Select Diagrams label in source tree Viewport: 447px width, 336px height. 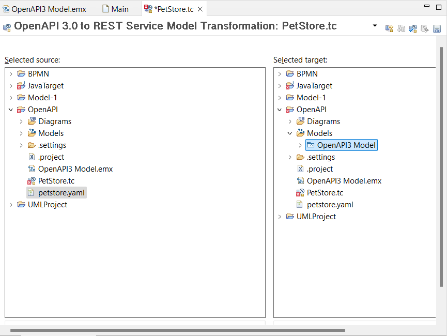(55, 121)
